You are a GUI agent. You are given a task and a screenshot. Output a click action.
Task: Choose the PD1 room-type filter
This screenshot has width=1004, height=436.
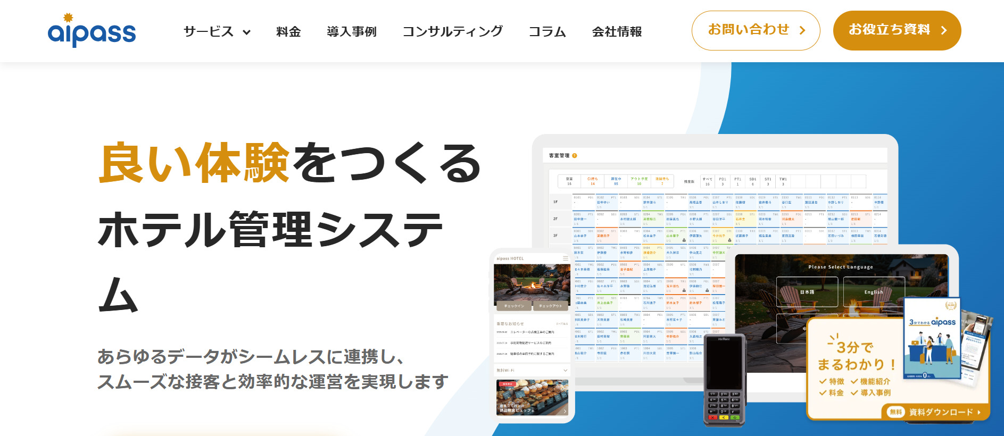(x=723, y=181)
